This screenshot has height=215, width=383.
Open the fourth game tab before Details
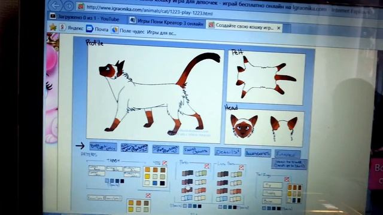tap(196, 150)
